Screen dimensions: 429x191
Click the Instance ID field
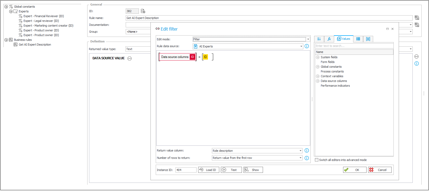click(186, 170)
